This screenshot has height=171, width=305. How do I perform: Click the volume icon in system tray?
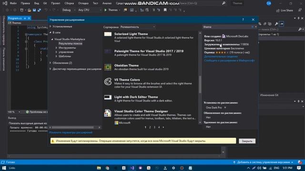click(x=259, y=168)
